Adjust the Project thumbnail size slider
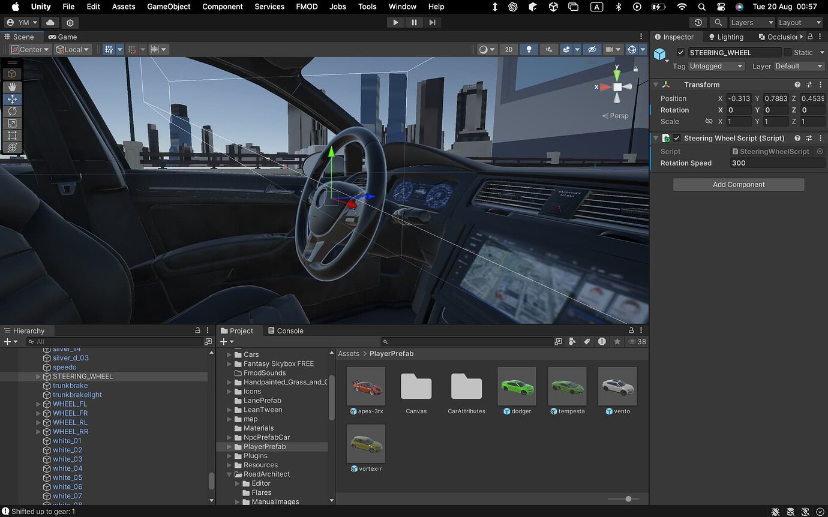828x517 pixels. [628, 498]
